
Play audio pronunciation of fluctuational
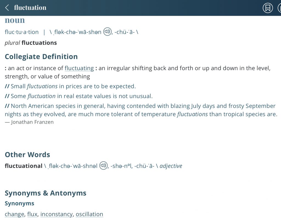[103, 166]
